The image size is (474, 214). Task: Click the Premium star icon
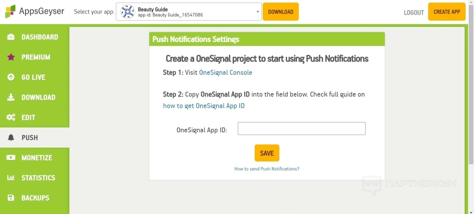pos(11,57)
